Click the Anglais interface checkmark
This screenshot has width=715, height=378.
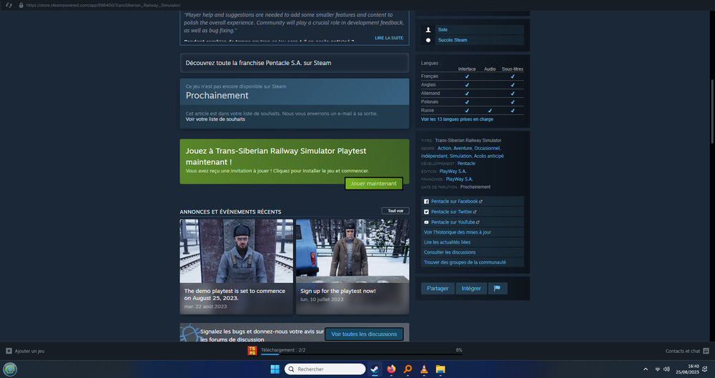[466, 85]
